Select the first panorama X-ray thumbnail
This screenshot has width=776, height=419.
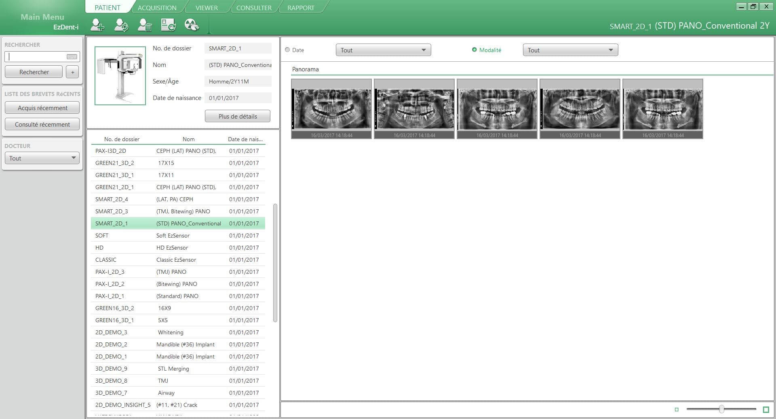[x=331, y=109]
